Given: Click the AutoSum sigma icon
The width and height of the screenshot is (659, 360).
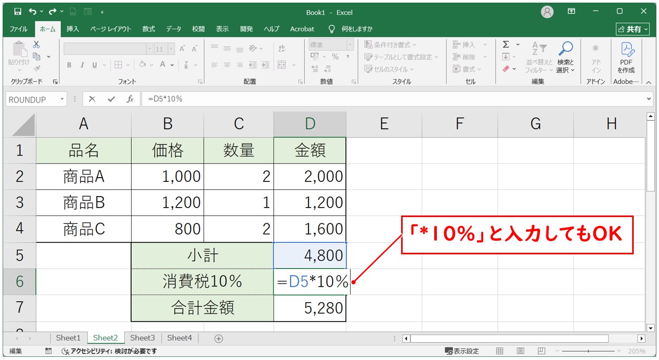Looking at the screenshot, I should [x=506, y=45].
